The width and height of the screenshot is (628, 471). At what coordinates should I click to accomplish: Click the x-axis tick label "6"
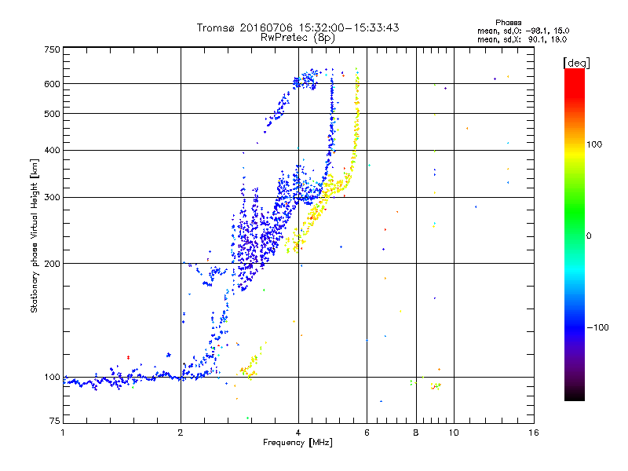pos(367,433)
